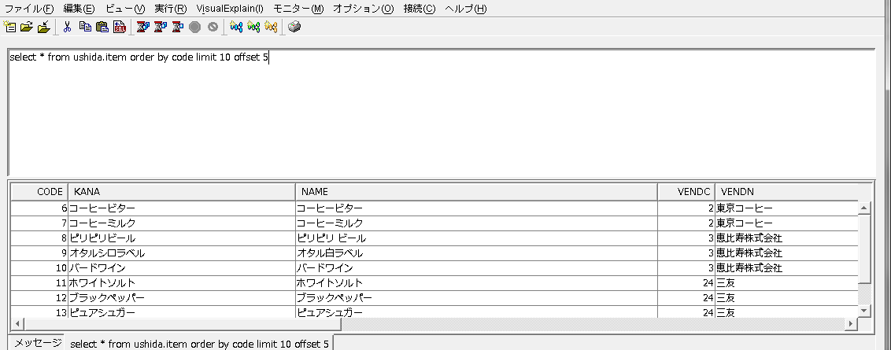Click the NAME column header
The image size is (891, 350).
(476, 191)
